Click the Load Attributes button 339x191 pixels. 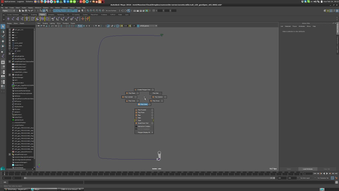[308, 169]
